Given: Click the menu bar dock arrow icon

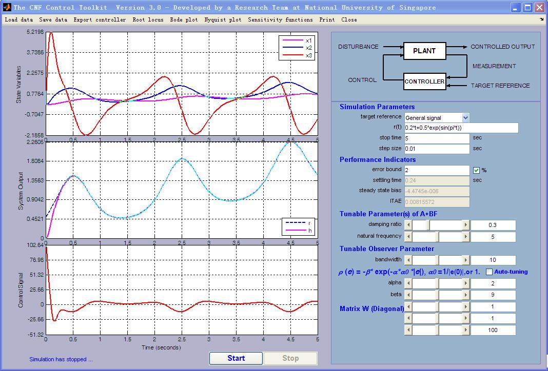Looking at the screenshot, I should 542,19.
